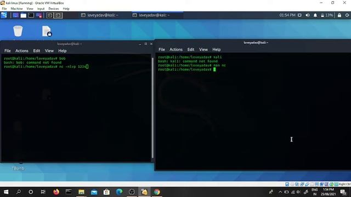
Task: Maximize the left terminal window
Action: [146, 44]
